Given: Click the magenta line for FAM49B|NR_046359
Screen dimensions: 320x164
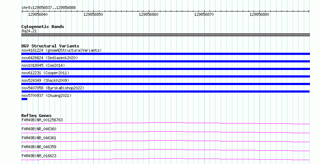Looking at the screenshot, I should tap(165, 150).
